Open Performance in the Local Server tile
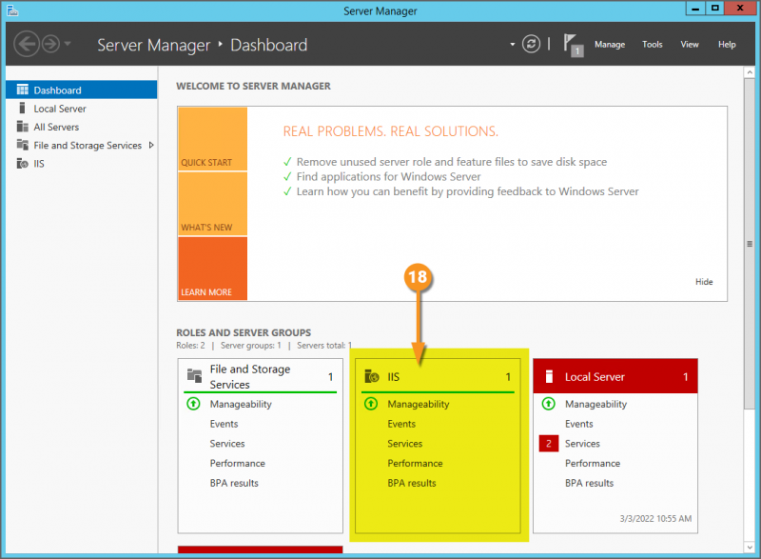Viewport: 761px width, 559px height. pos(593,464)
